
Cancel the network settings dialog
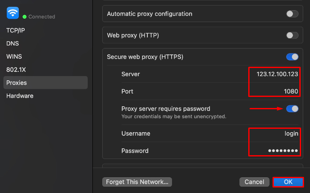click(x=254, y=182)
